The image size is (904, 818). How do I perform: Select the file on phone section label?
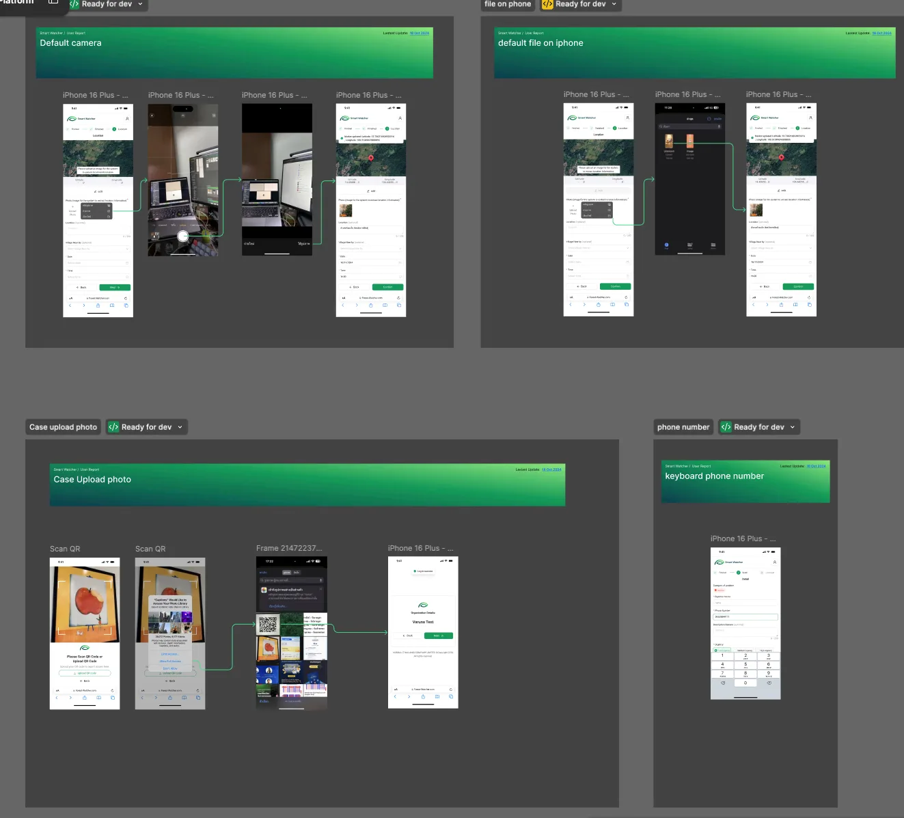pyautogui.click(x=508, y=4)
